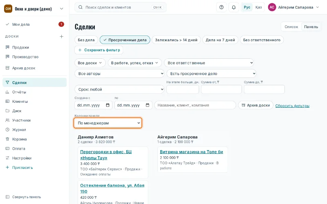This screenshot has height=204, width=327.
Task: Click the Название, клиент, компания field
Action: [x=195, y=105]
